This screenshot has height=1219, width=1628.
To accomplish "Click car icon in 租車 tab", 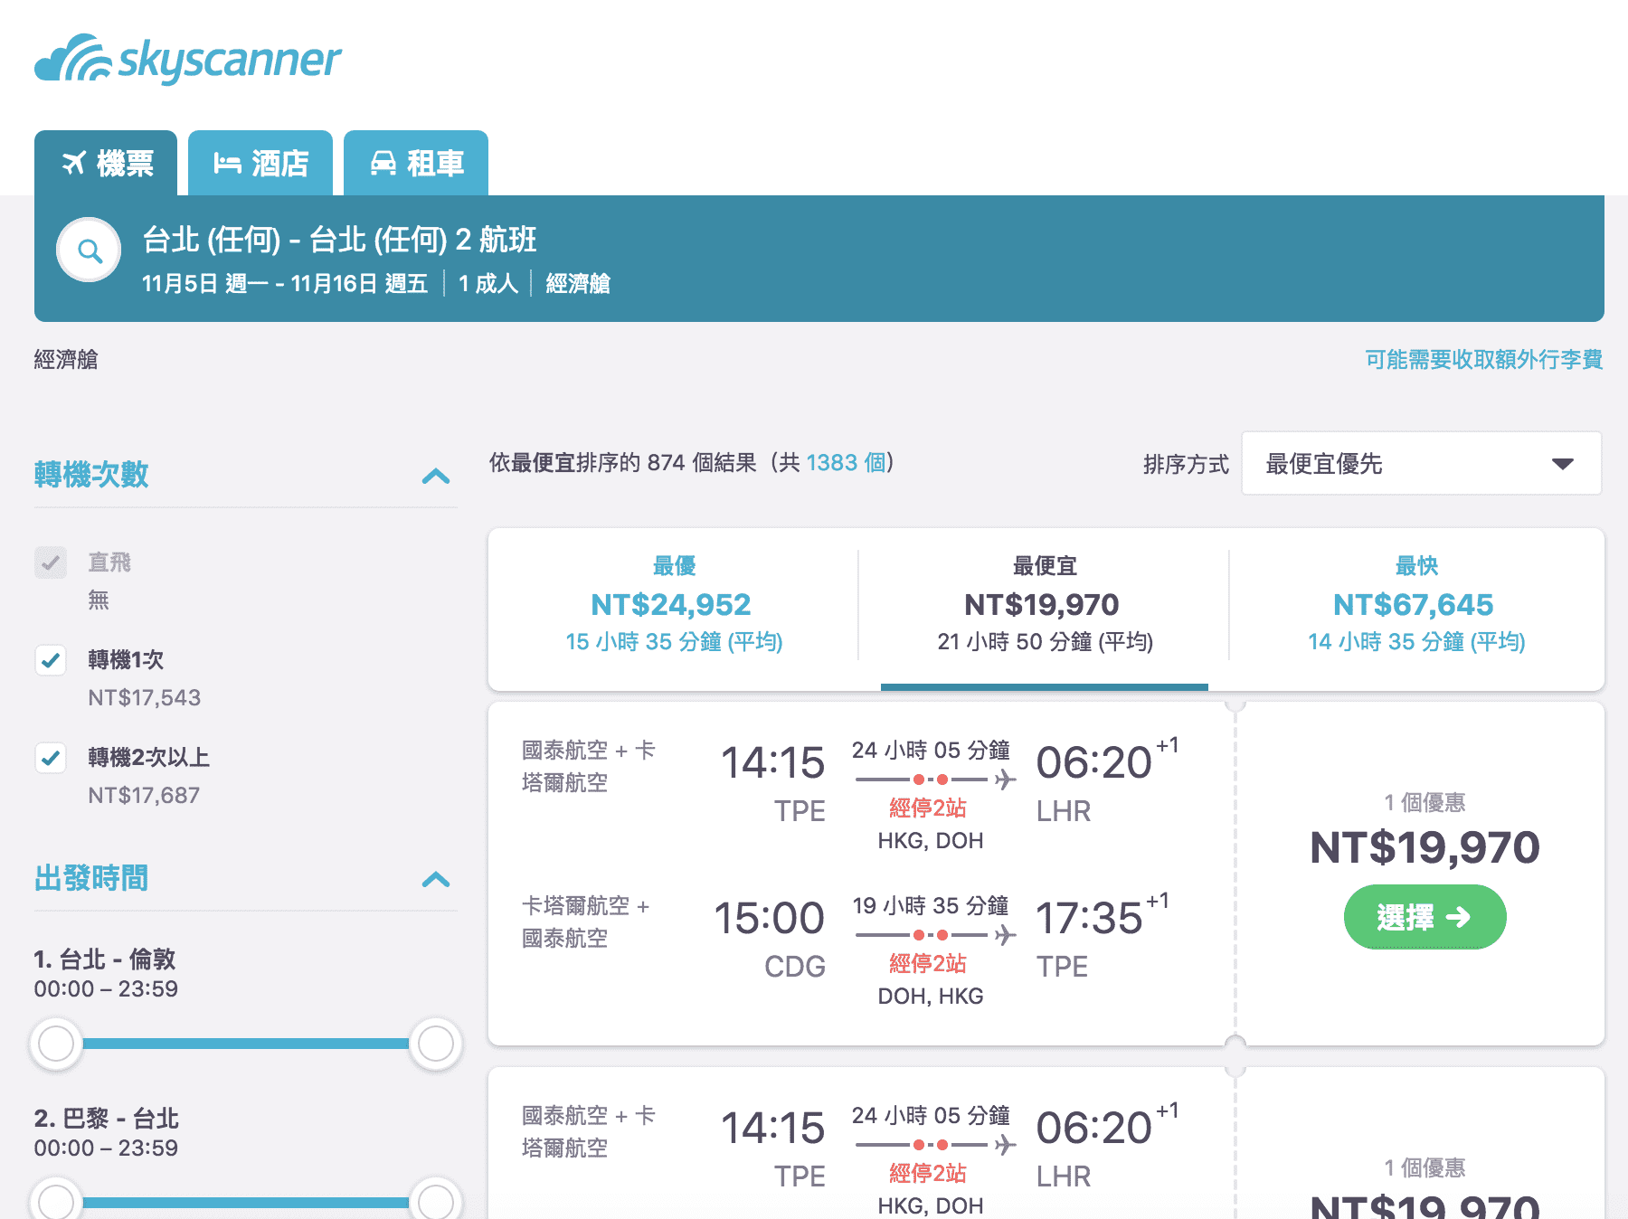I will pyautogui.click(x=383, y=163).
